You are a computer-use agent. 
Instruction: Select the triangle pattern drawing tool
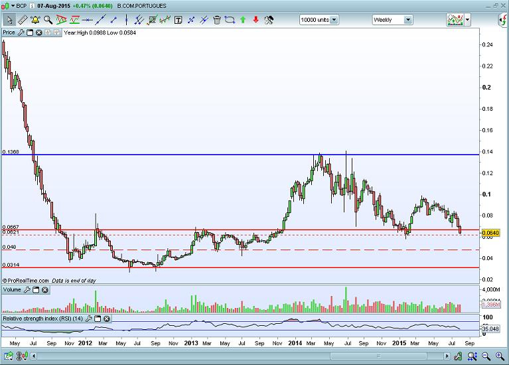coord(61,20)
